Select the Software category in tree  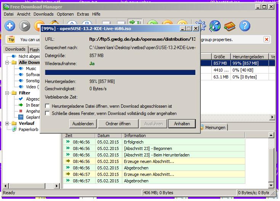[x=33, y=75]
